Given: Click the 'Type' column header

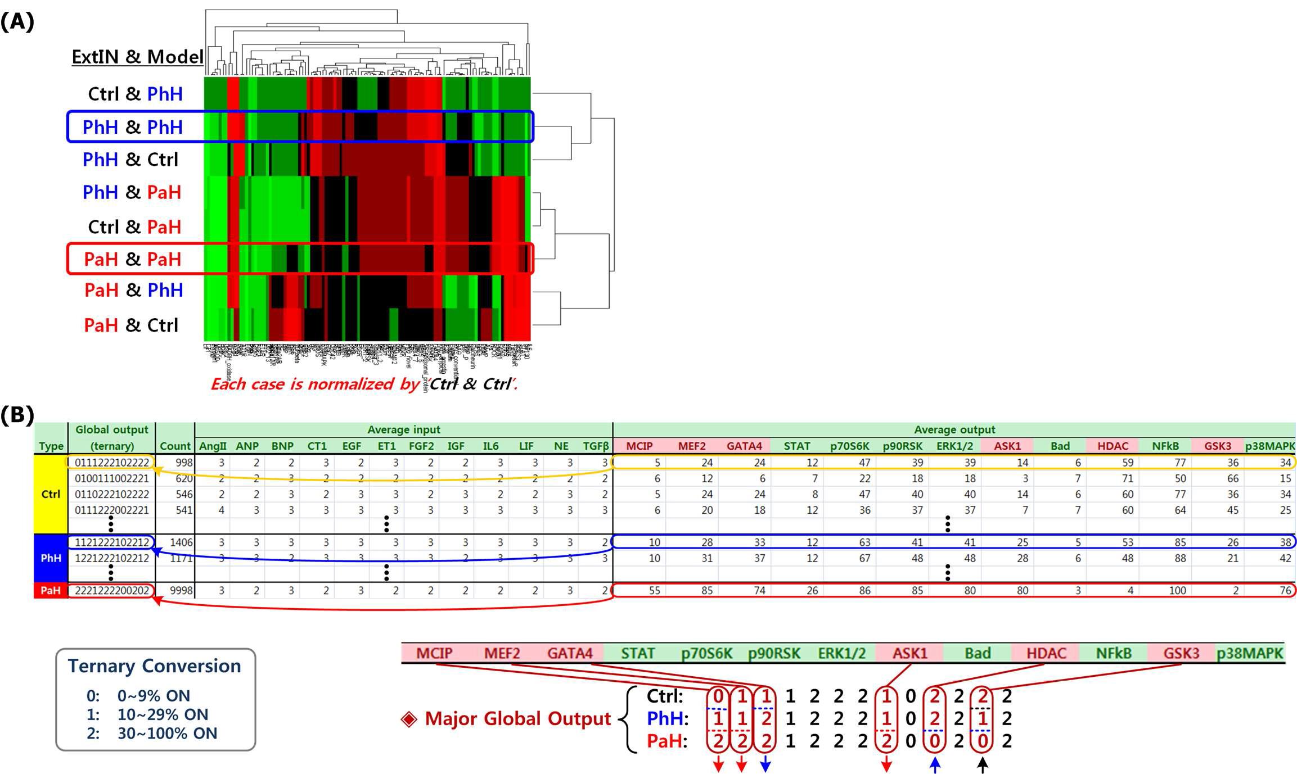Looking at the screenshot, I should coord(51,446).
